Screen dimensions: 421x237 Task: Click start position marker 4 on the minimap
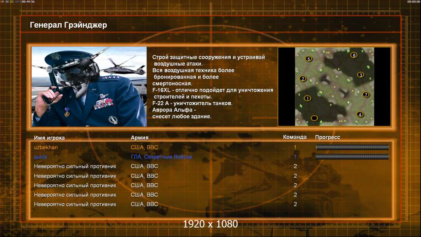click(360, 115)
